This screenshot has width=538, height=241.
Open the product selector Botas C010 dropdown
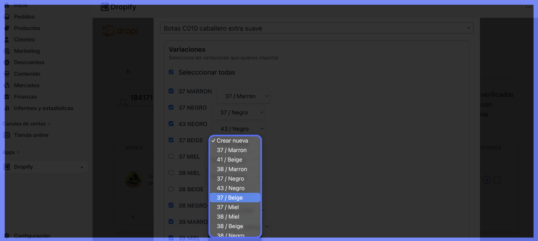click(316, 28)
